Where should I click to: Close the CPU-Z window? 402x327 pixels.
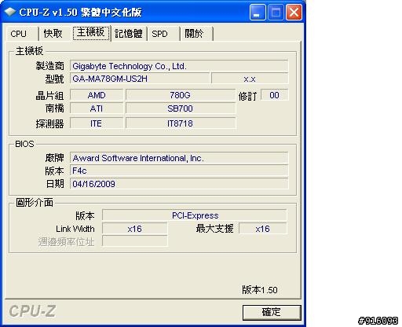point(294,12)
